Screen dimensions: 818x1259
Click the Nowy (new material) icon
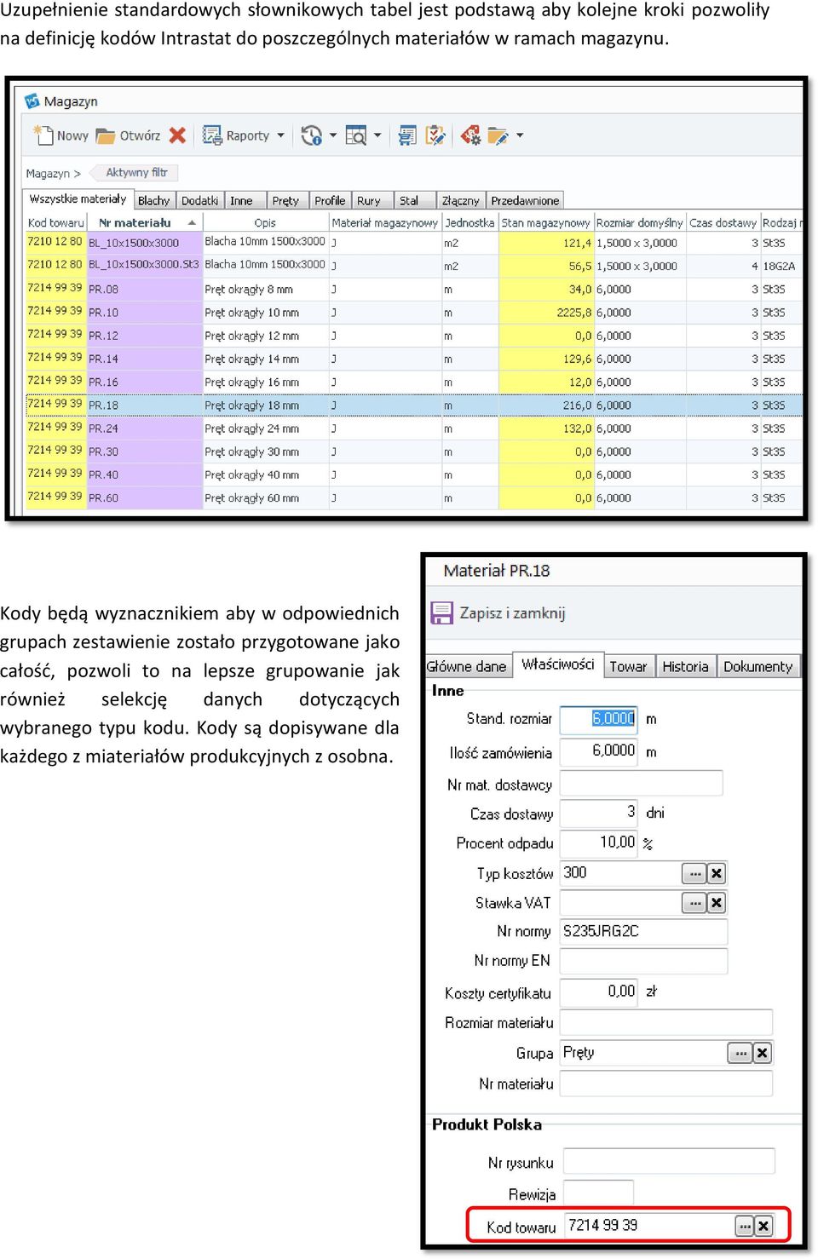coord(43,135)
